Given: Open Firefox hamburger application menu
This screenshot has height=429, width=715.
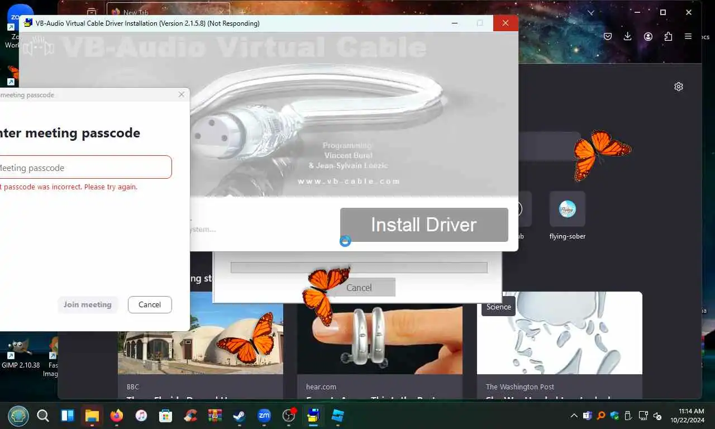Looking at the screenshot, I should click(x=688, y=36).
